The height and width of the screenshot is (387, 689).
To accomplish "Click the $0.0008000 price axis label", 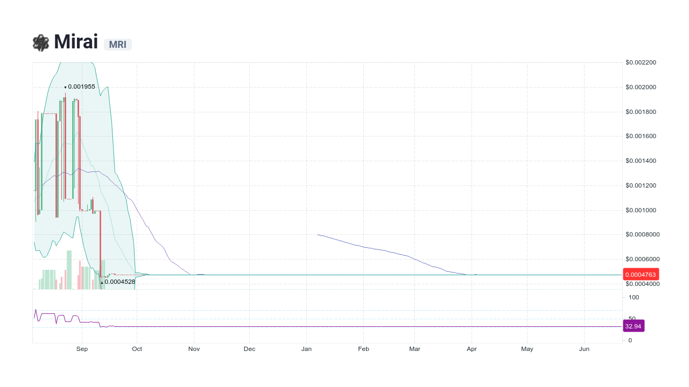I will tap(641, 234).
